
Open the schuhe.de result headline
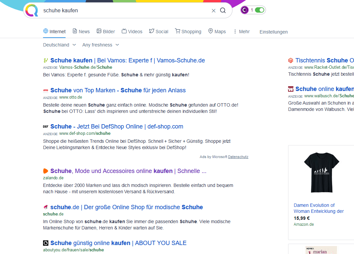point(126,207)
